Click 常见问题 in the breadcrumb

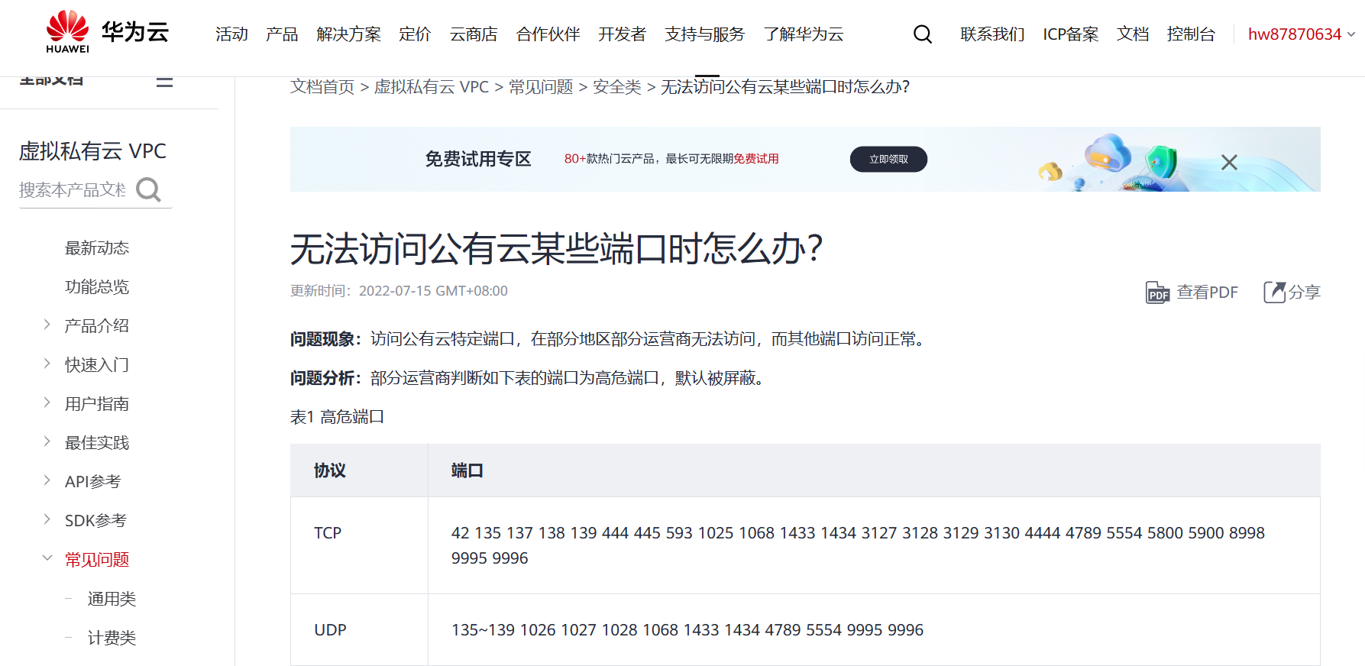541,87
